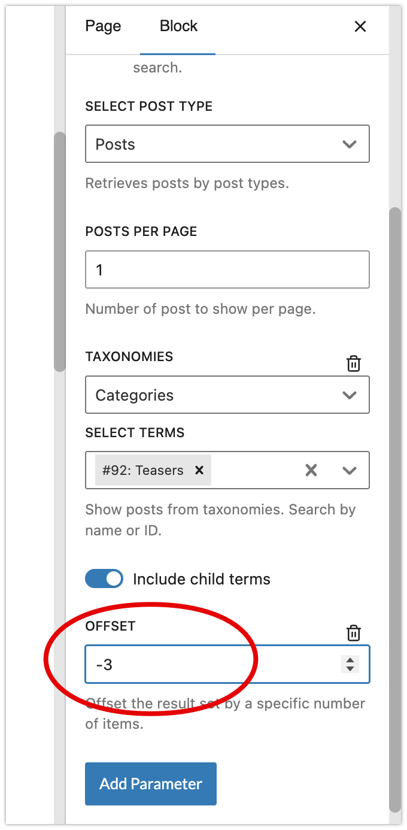Remove the #92: Teasers term
407x830 pixels.
coord(200,470)
